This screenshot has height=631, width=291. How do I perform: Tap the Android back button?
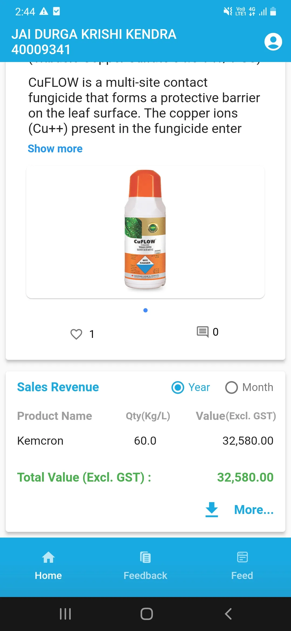[x=228, y=614]
